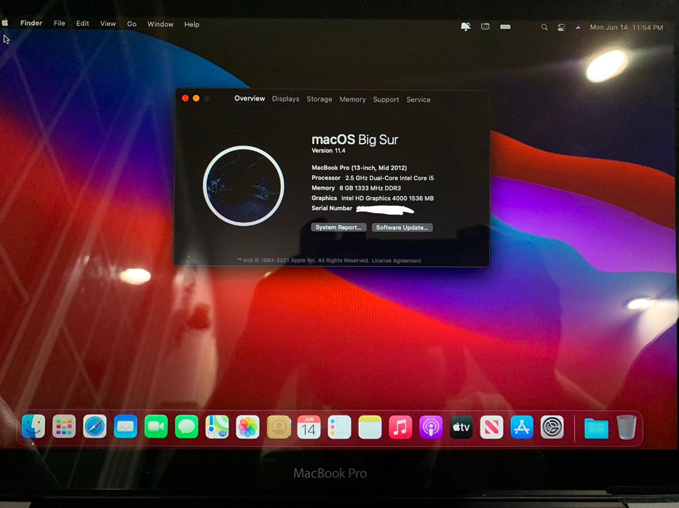Click the macOS Big Sur heading

(x=355, y=139)
